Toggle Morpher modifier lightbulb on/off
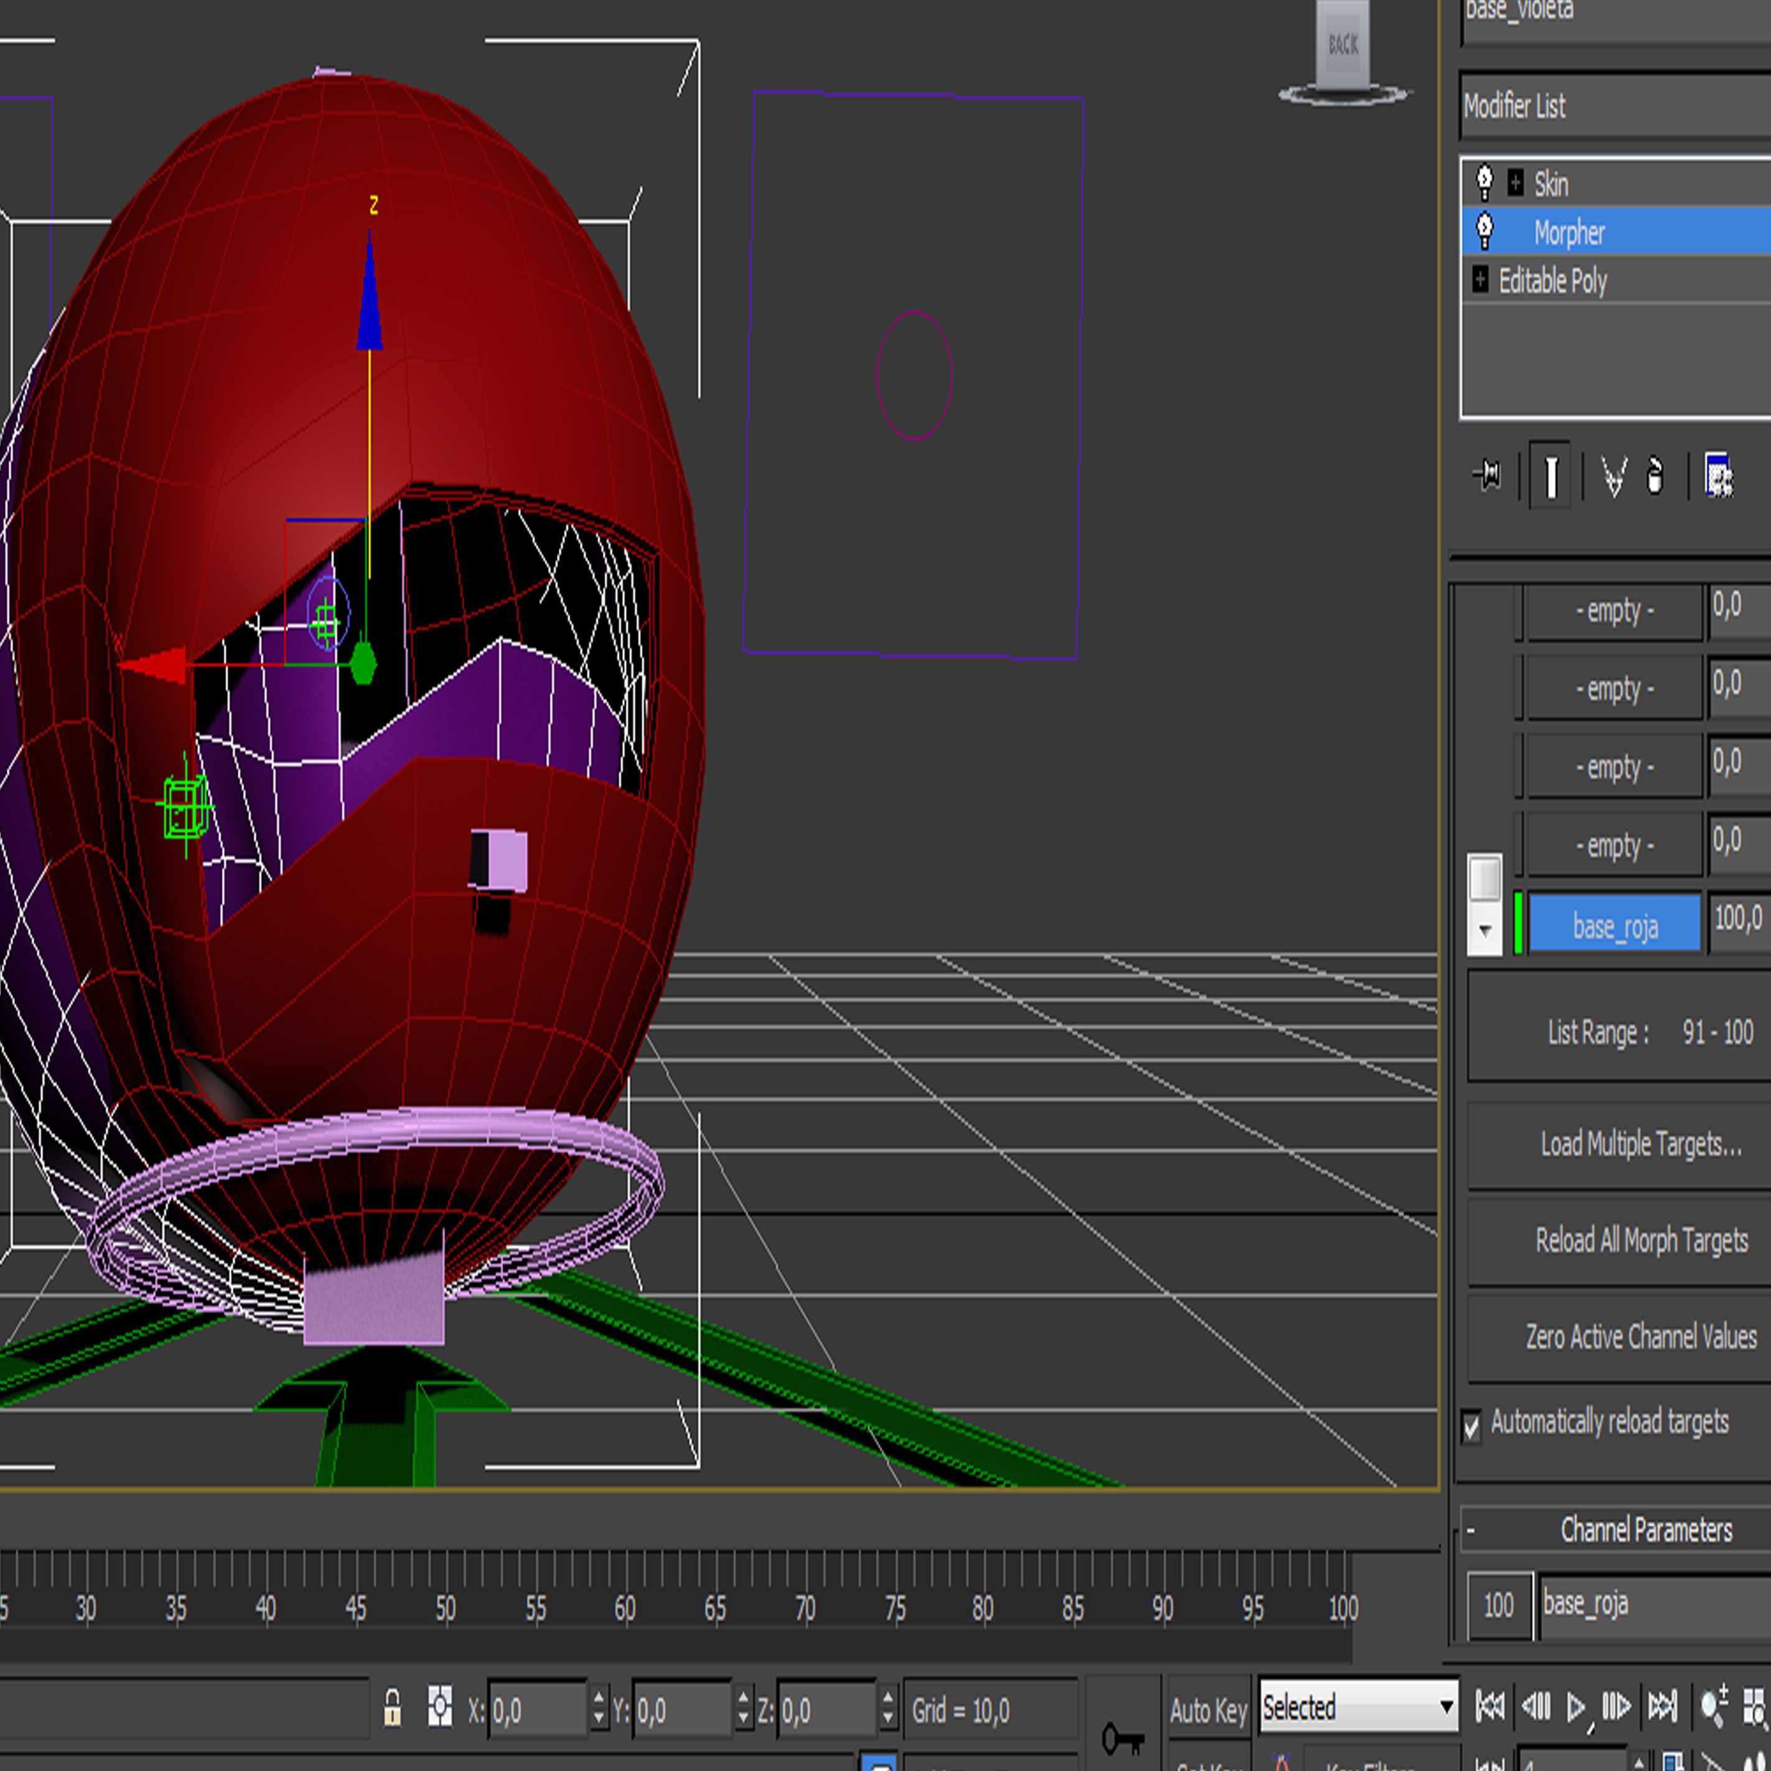1771x1771 pixels. tap(1485, 231)
